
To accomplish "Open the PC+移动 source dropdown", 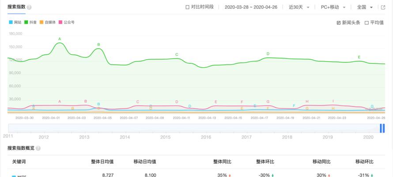I will coord(333,7).
